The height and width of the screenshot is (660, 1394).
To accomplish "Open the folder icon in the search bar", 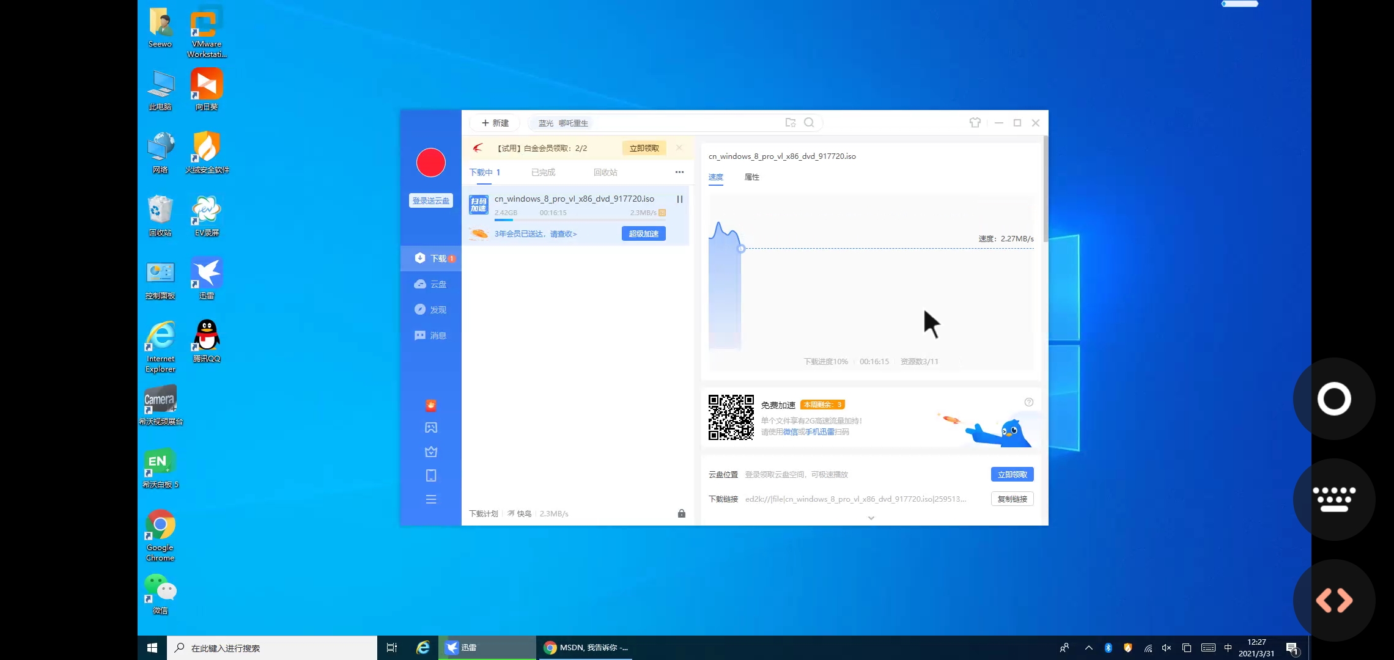I will (x=791, y=123).
